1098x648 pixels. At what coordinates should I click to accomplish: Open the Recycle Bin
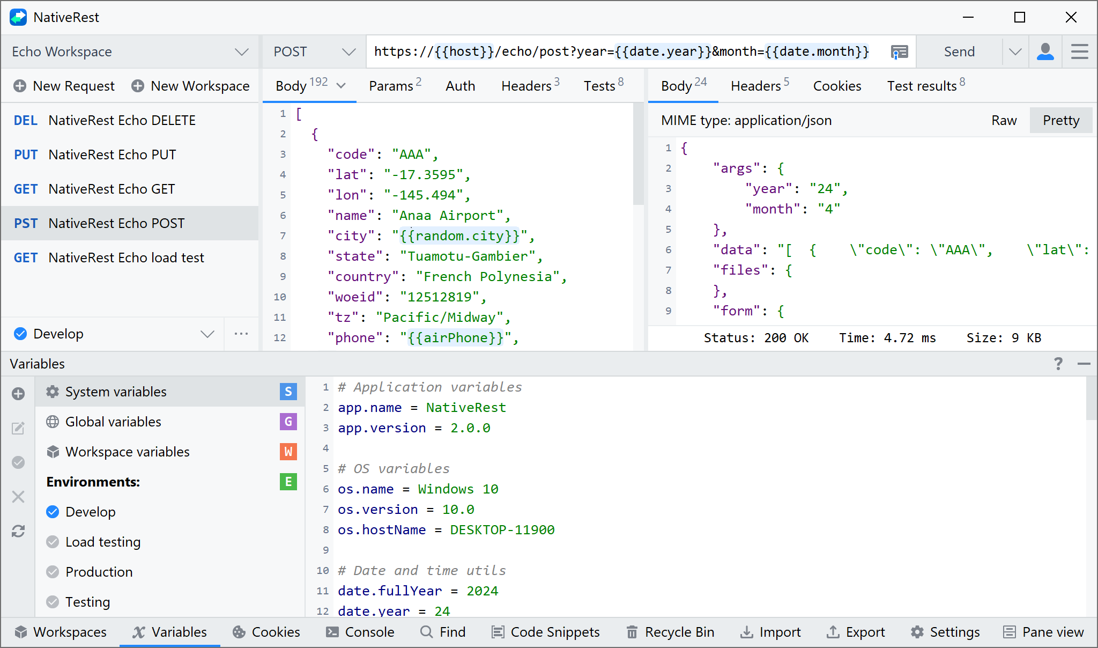(670, 632)
